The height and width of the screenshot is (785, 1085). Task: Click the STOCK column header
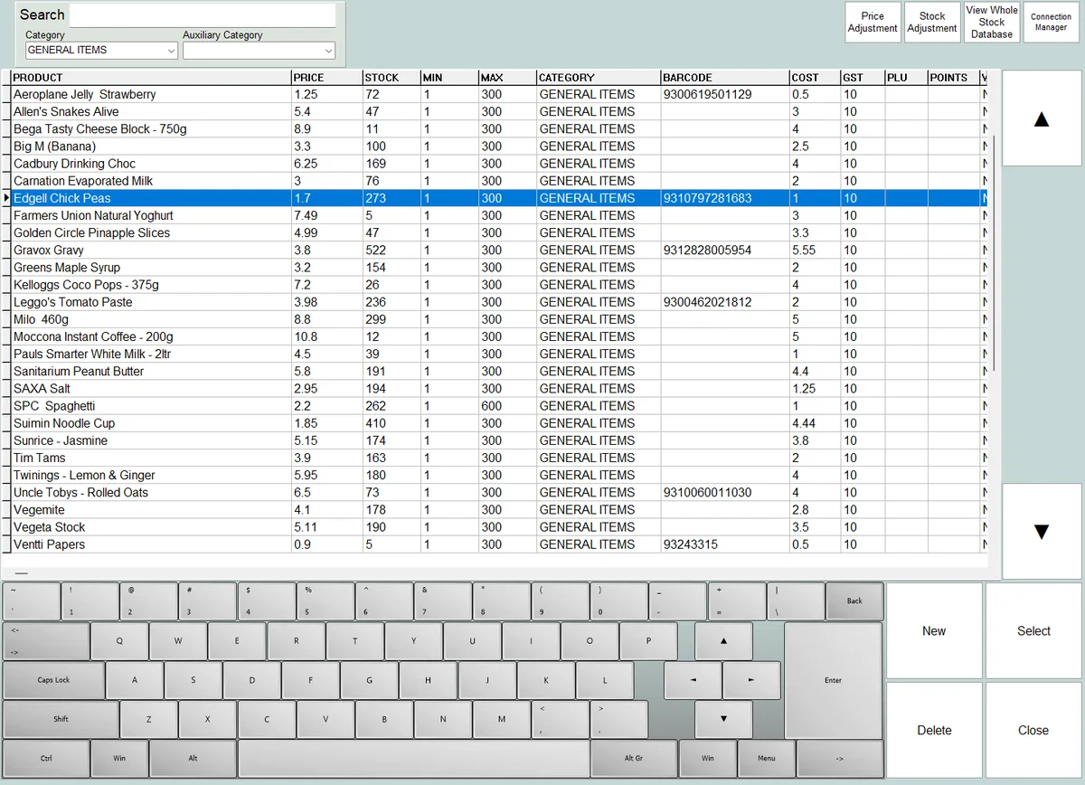click(392, 78)
